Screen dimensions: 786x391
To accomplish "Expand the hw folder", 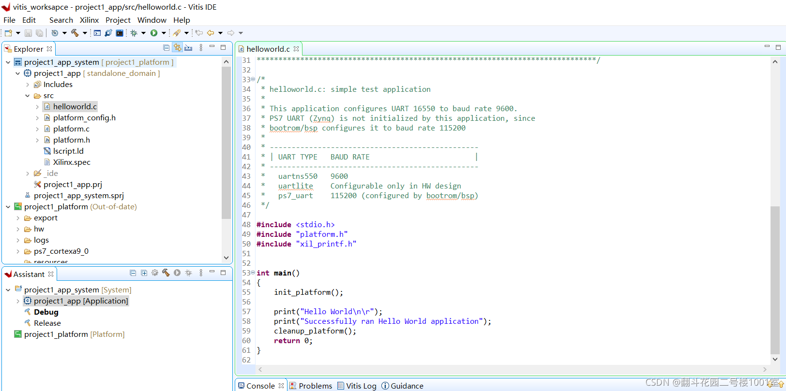I will pyautogui.click(x=18, y=229).
